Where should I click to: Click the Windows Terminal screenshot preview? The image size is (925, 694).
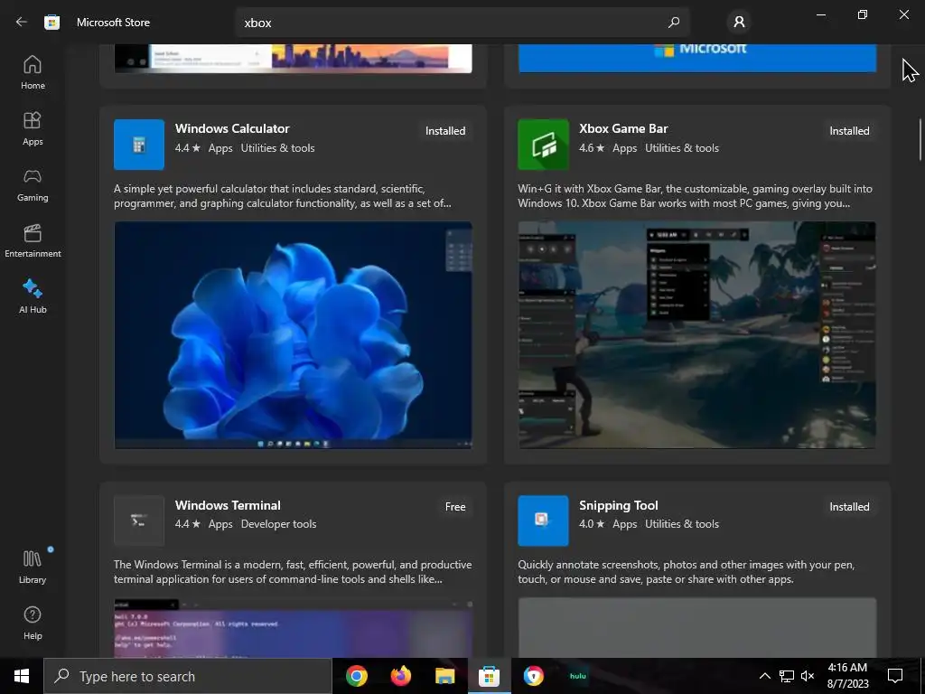tap(294, 628)
